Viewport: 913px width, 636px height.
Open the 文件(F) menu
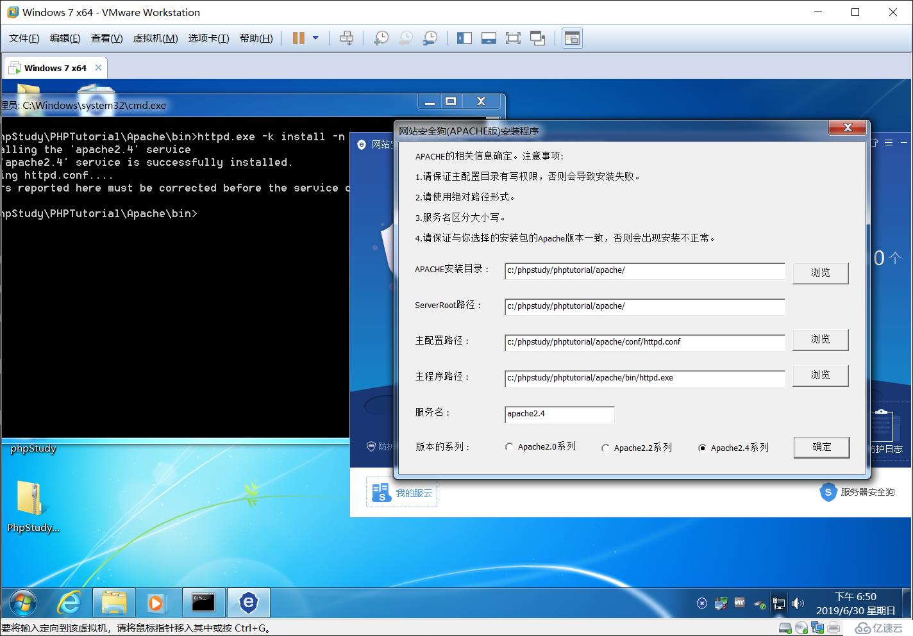point(24,38)
